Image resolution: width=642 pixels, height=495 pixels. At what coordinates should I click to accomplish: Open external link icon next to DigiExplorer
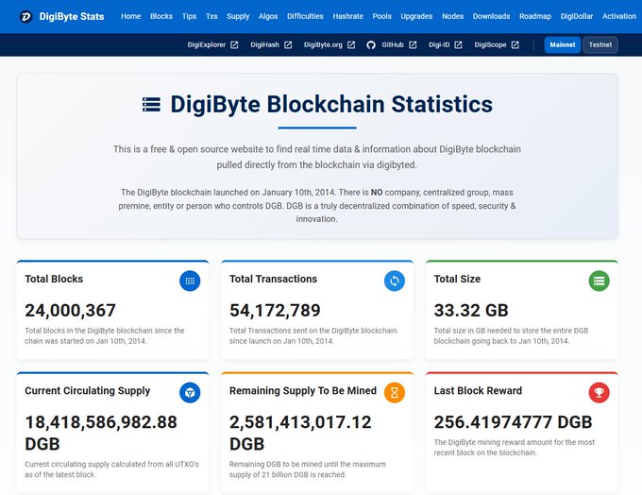coord(234,44)
